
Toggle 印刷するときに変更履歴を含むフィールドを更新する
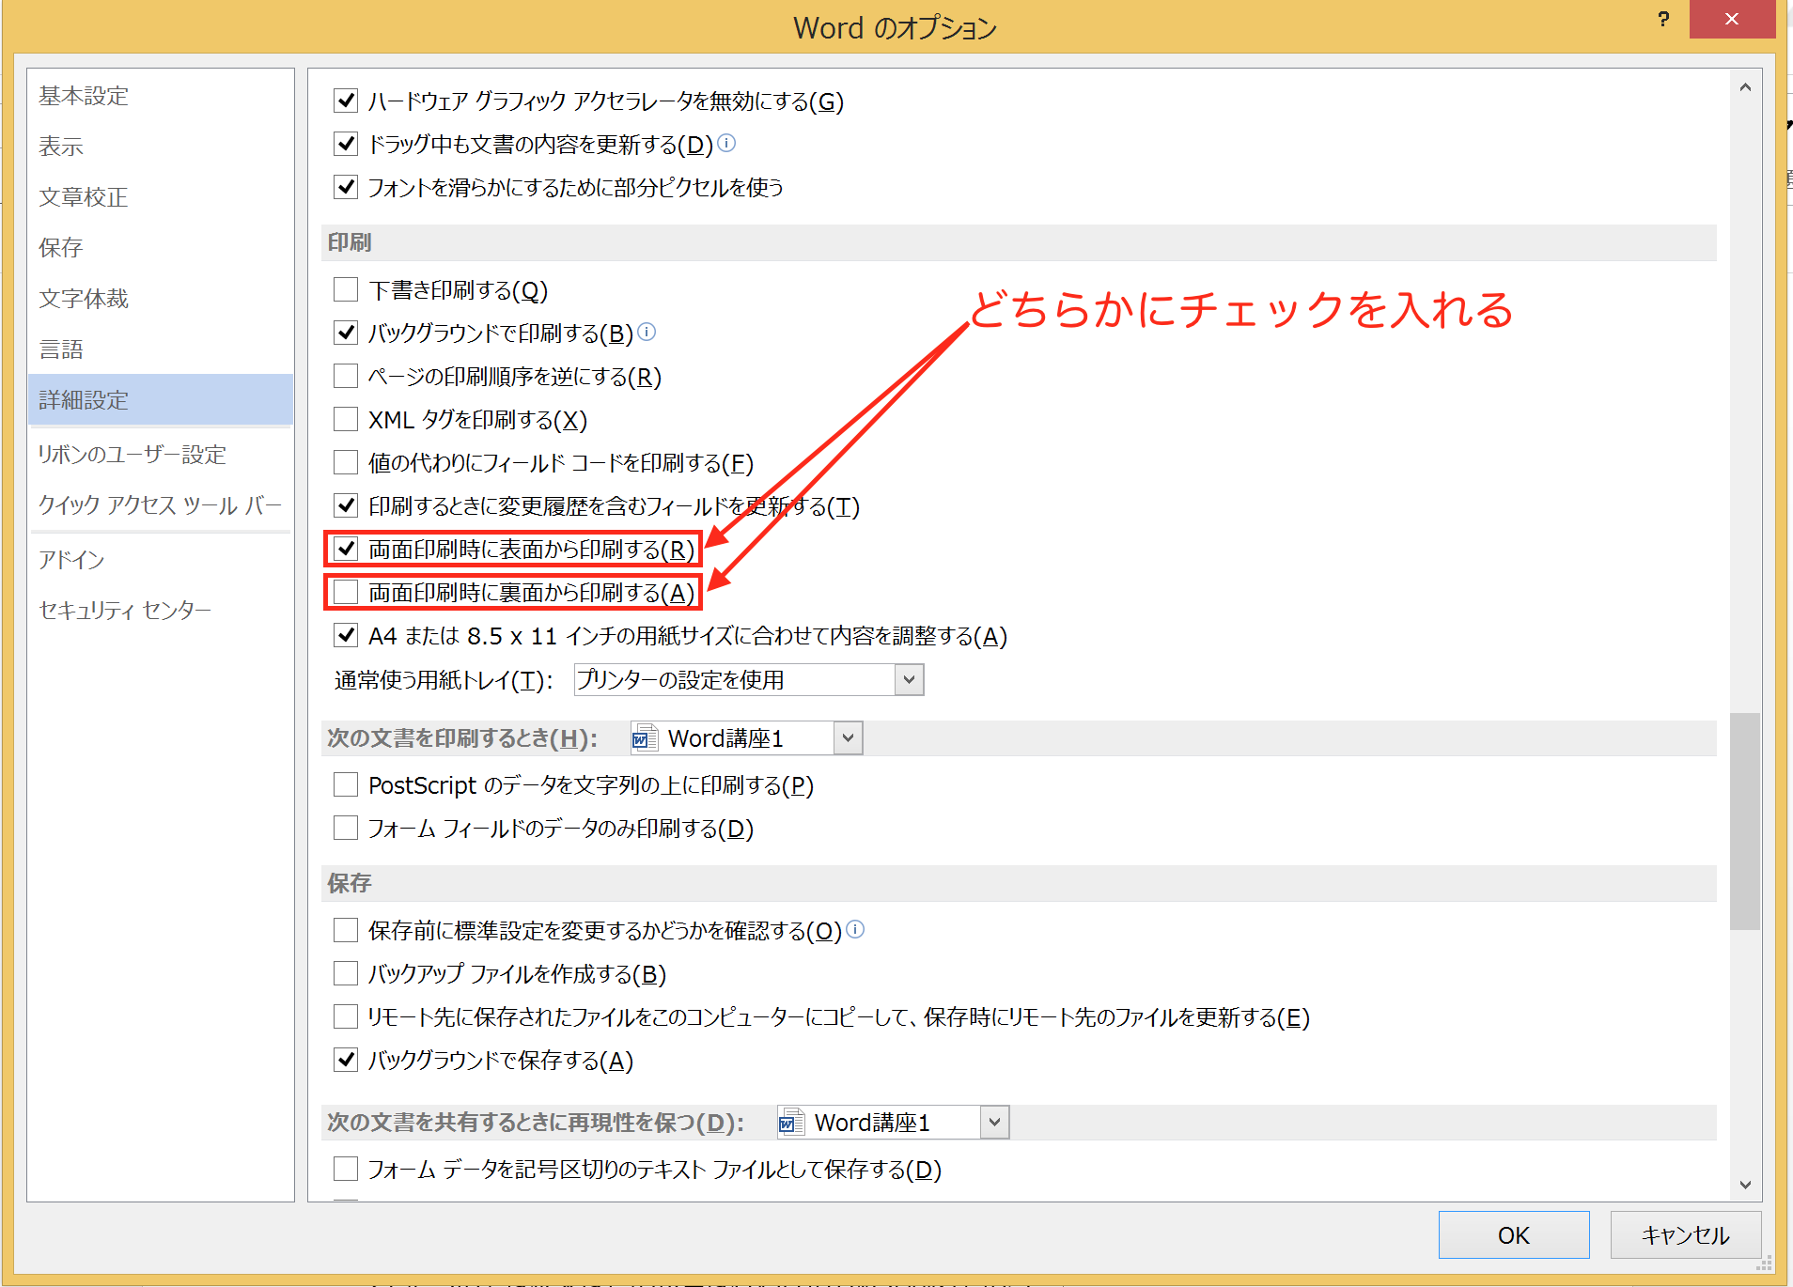click(x=346, y=504)
